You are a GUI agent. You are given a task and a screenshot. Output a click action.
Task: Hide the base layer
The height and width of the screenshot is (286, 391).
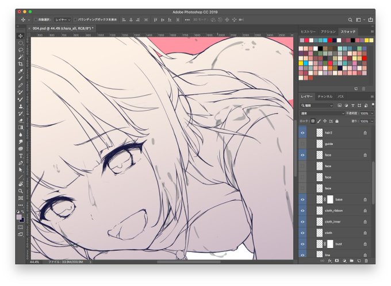(302, 199)
